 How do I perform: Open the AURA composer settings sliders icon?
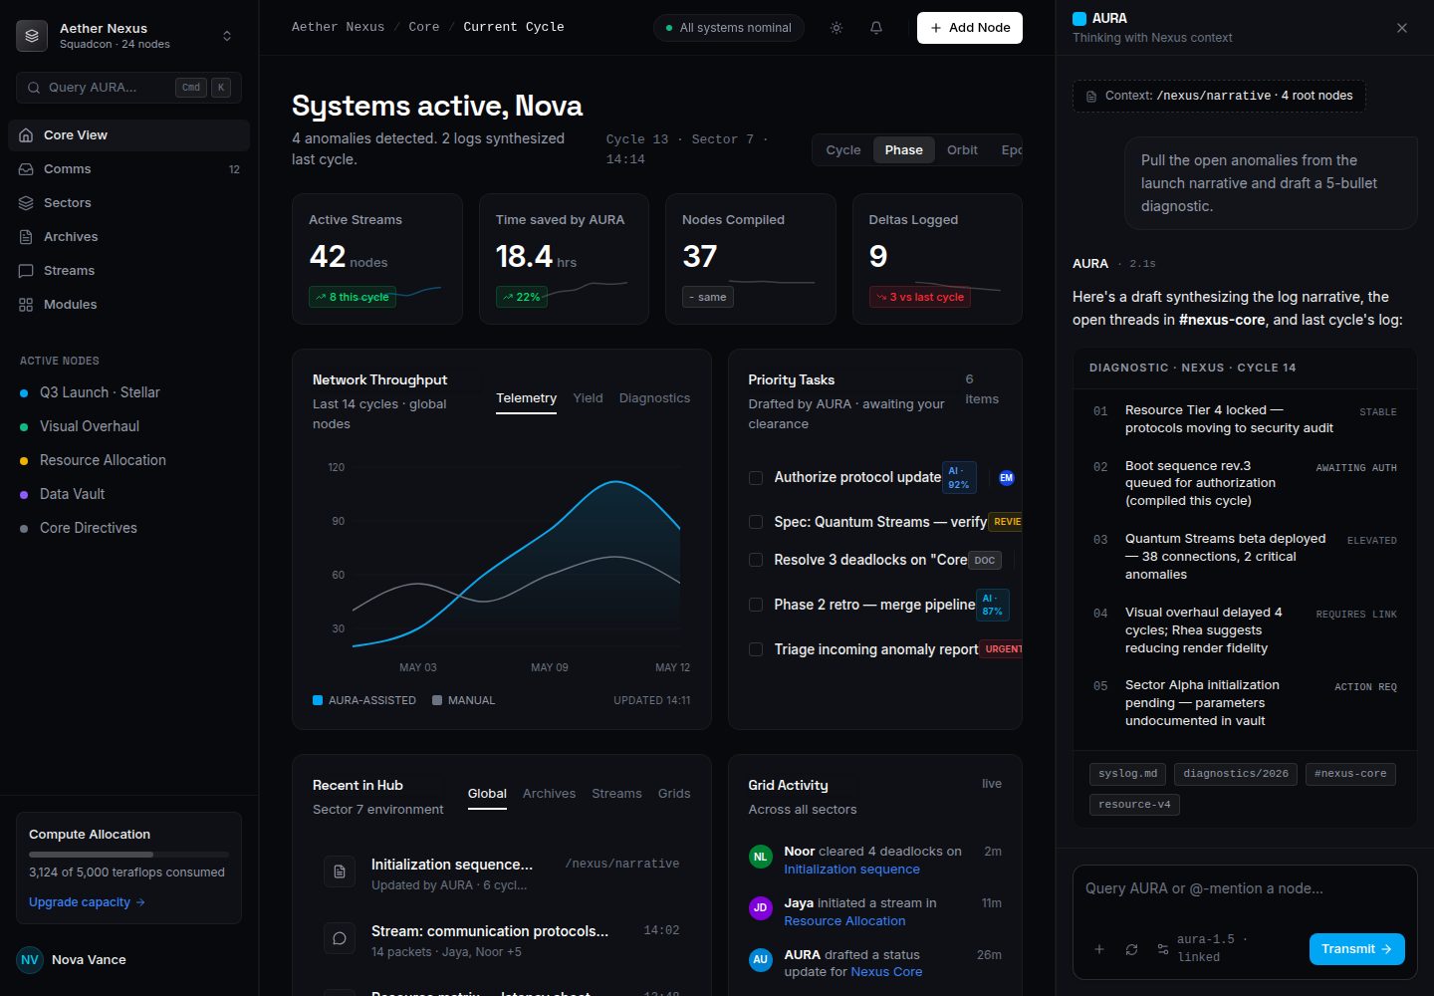pyautogui.click(x=1163, y=949)
